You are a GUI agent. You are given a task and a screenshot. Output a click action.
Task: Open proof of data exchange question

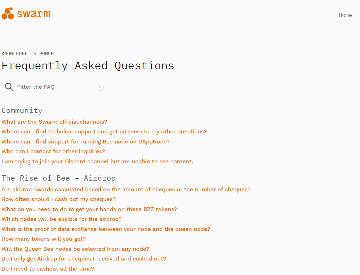click(x=106, y=229)
